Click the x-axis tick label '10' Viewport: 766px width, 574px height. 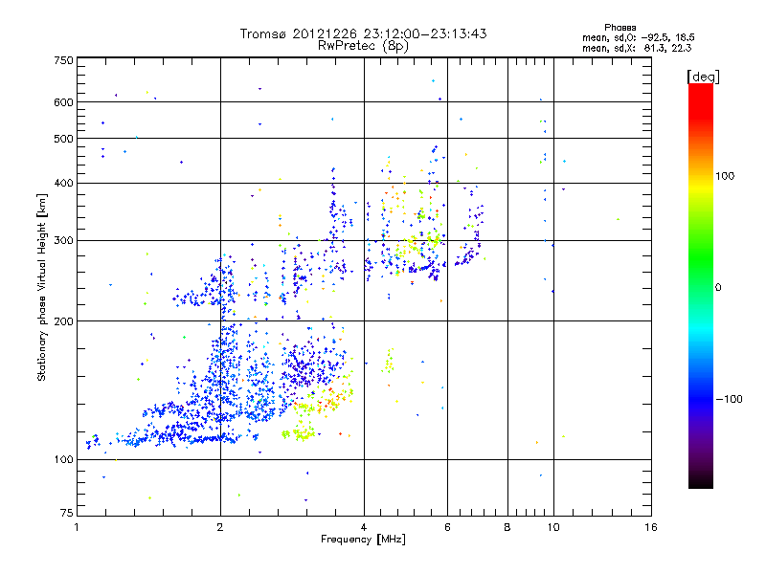point(553,527)
